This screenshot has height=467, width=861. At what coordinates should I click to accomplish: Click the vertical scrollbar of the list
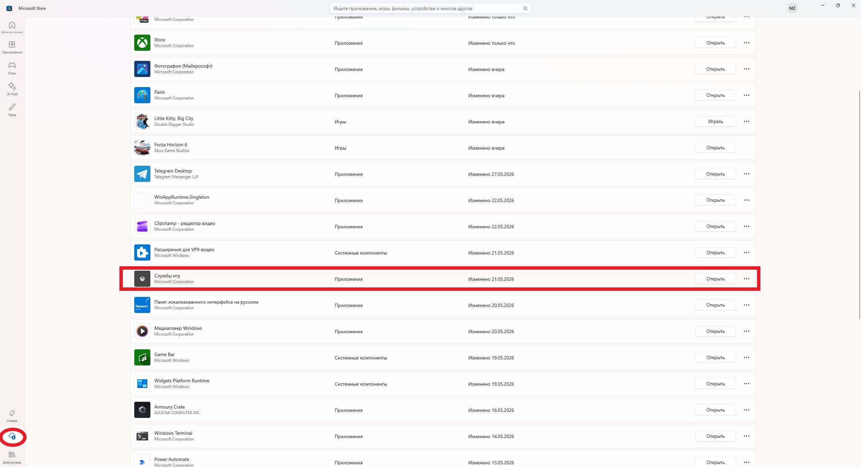click(859, 205)
